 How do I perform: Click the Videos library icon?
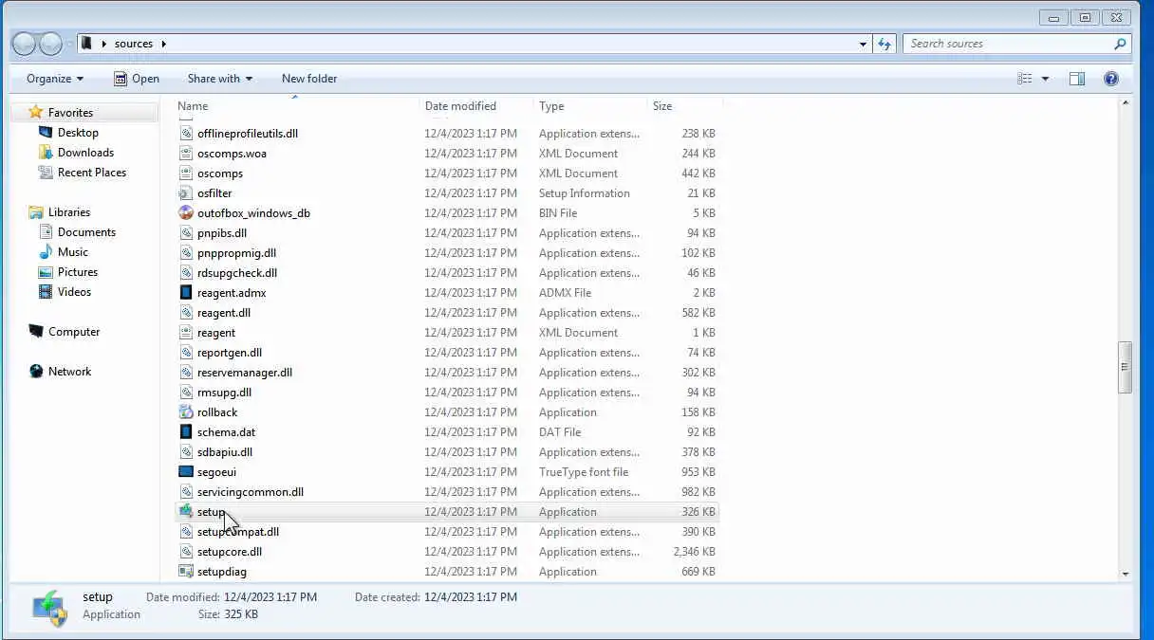[46, 292]
